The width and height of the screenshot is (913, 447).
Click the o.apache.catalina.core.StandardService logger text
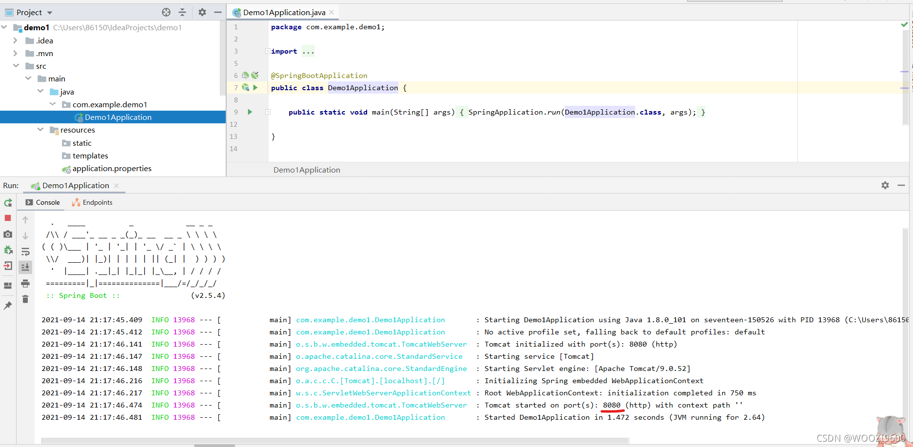point(379,356)
